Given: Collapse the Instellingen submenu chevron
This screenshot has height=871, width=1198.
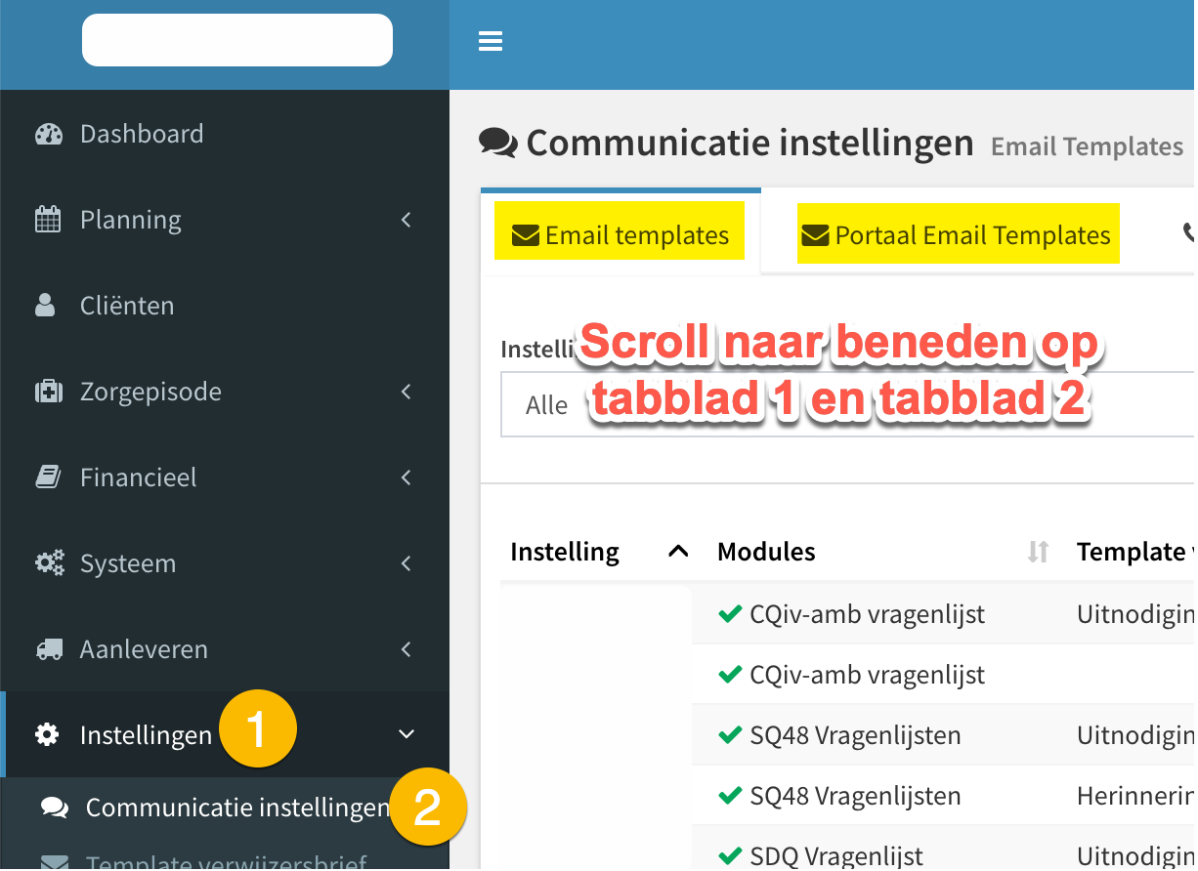Looking at the screenshot, I should click(406, 734).
